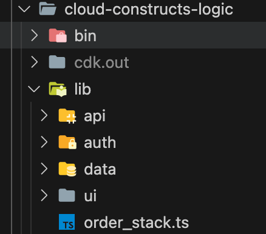Click the green lib folder icon
266x234 pixels.
pos(58,89)
